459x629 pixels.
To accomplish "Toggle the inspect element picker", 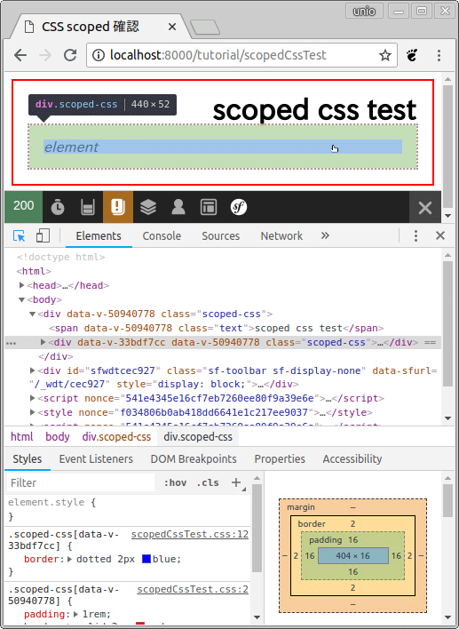I will (x=19, y=236).
